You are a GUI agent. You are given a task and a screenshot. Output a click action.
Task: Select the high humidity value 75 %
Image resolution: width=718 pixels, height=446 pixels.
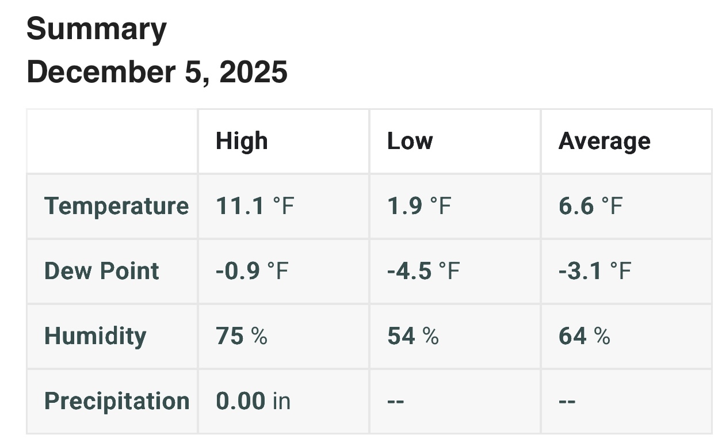tap(242, 336)
